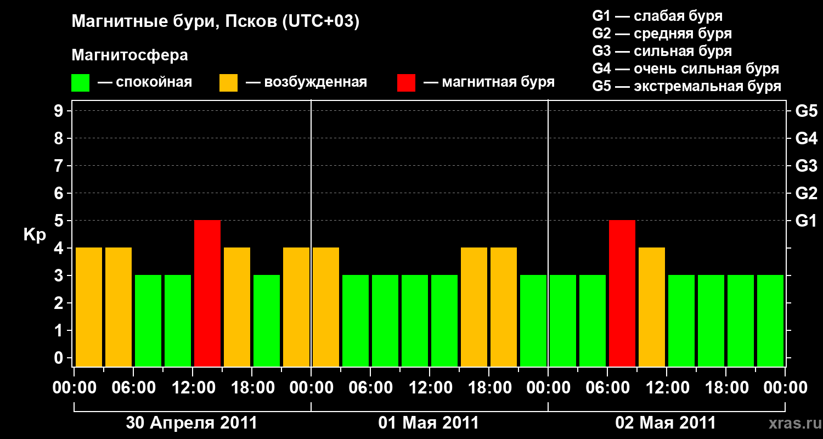Select the 00:00–03:00 green bar on 02 Мая
Screen dimensions: 823x439
pyautogui.click(x=563, y=320)
